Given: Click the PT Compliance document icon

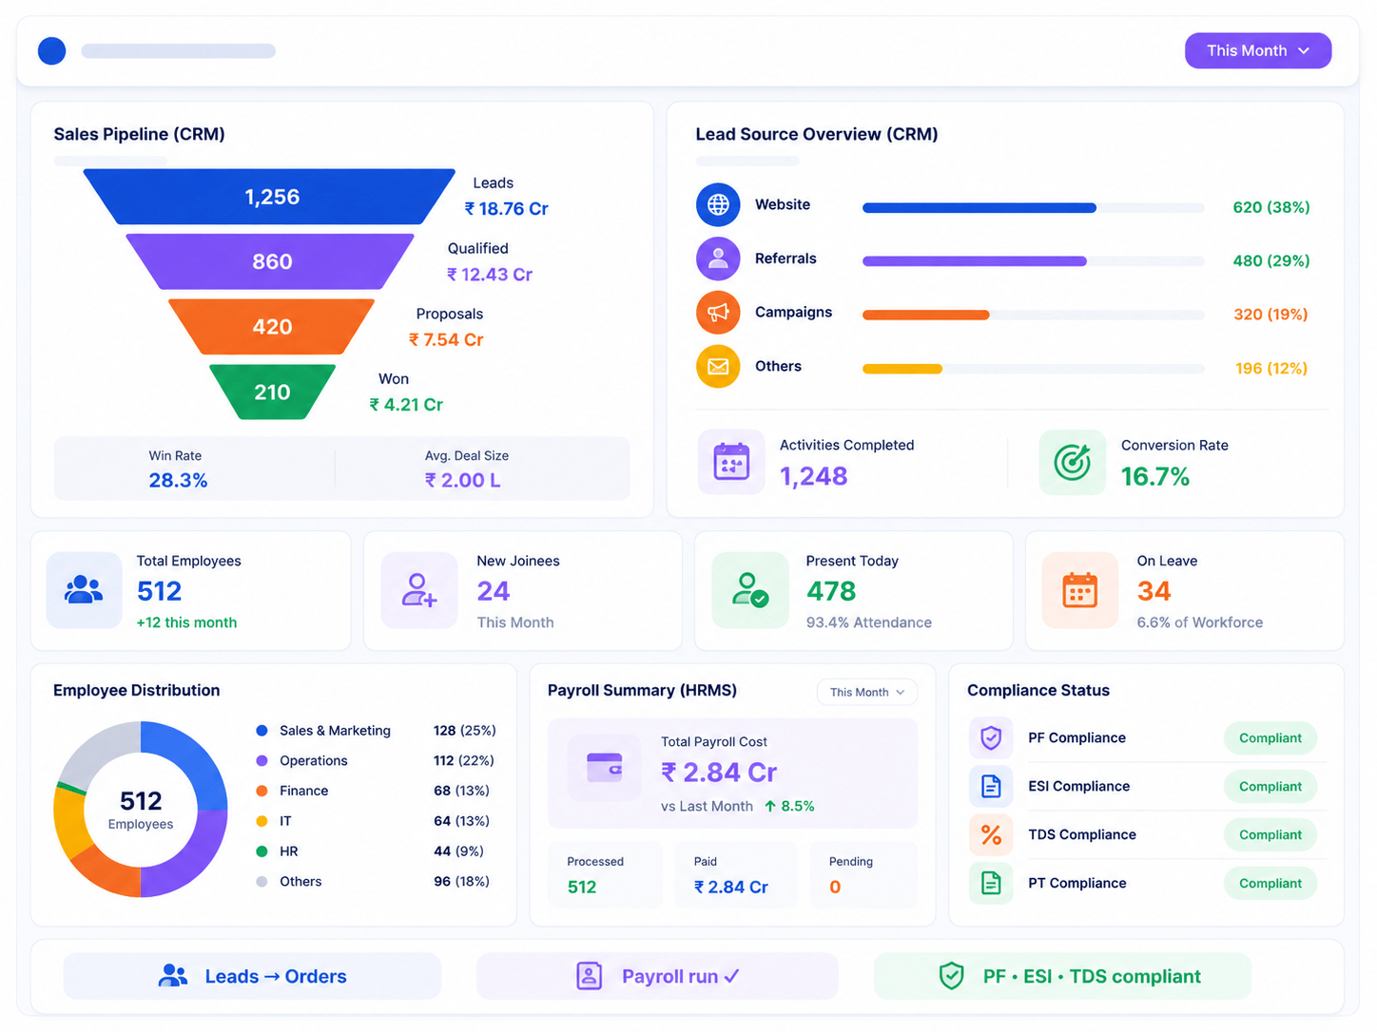Looking at the screenshot, I should pyautogui.click(x=991, y=883).
